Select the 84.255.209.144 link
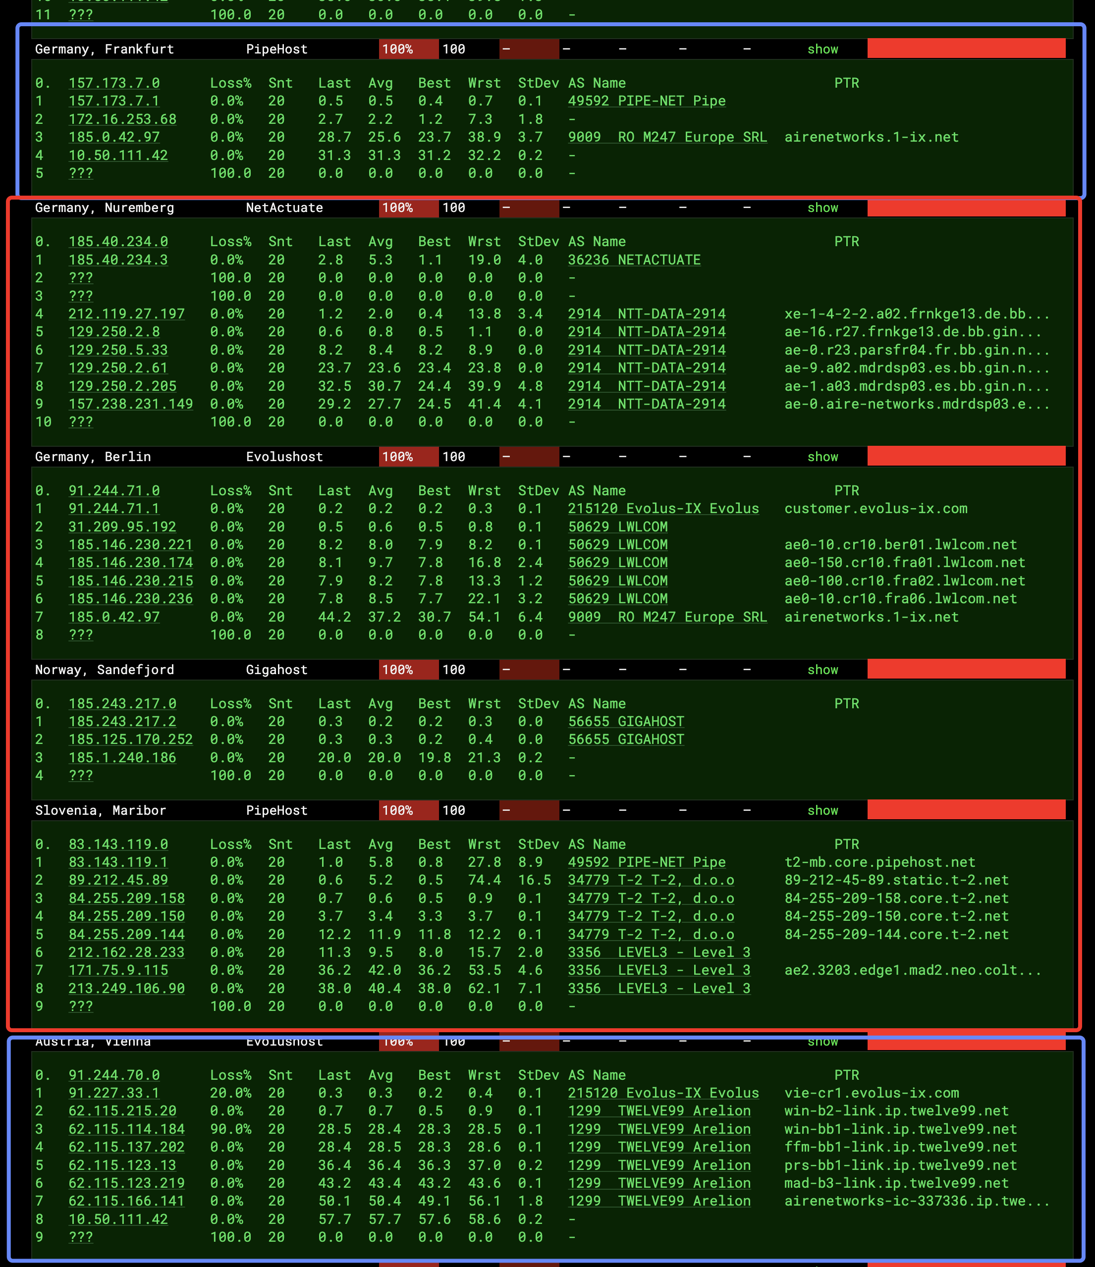The height and width of the screenshot is (1267, 1095). tap(127, 934)
